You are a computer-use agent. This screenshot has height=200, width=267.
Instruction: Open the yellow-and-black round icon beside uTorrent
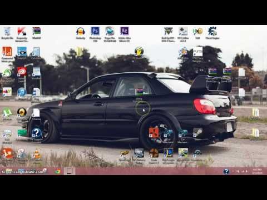click(x=22, y=112)
